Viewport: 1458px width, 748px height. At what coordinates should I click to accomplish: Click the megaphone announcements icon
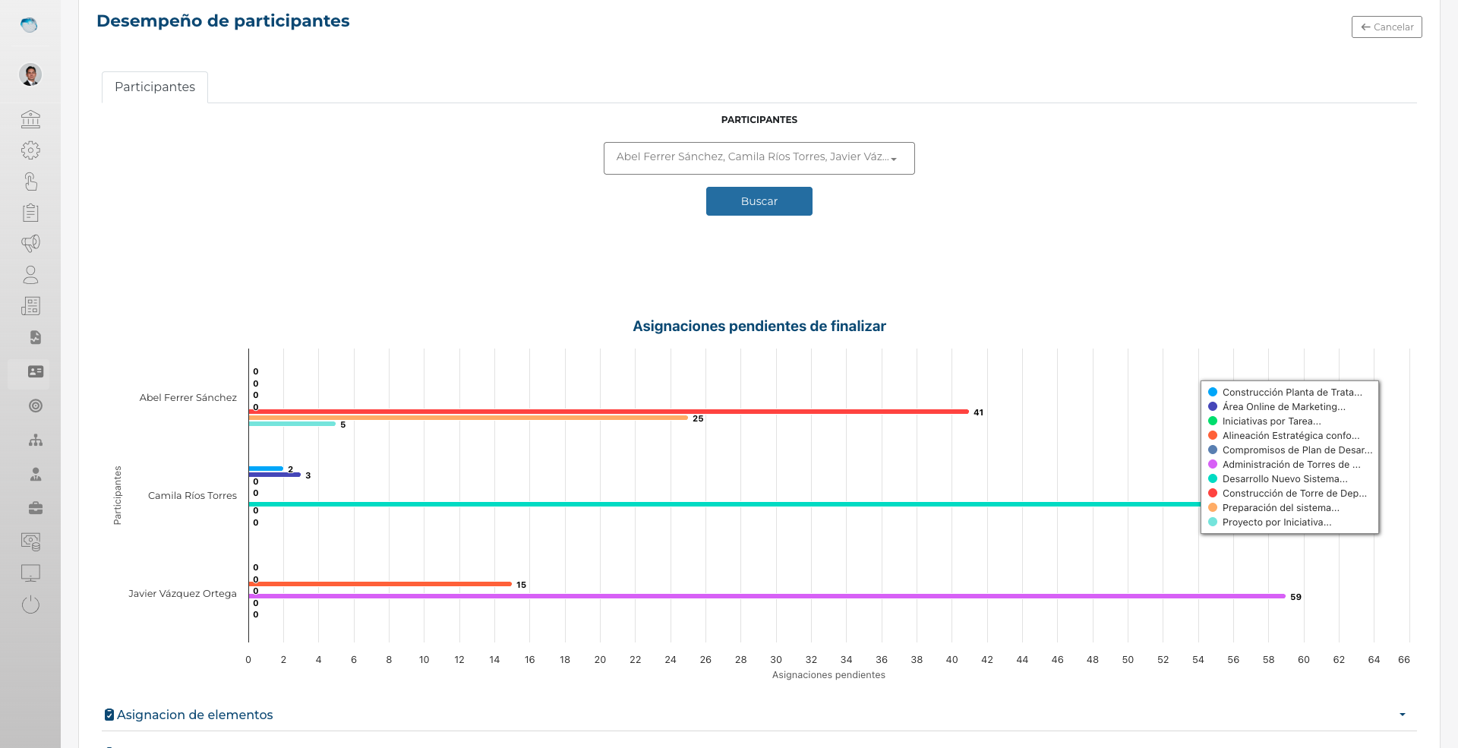pos(30,243)
